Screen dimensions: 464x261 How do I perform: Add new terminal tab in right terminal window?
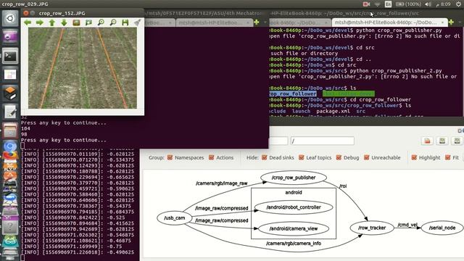pos(451,22)
